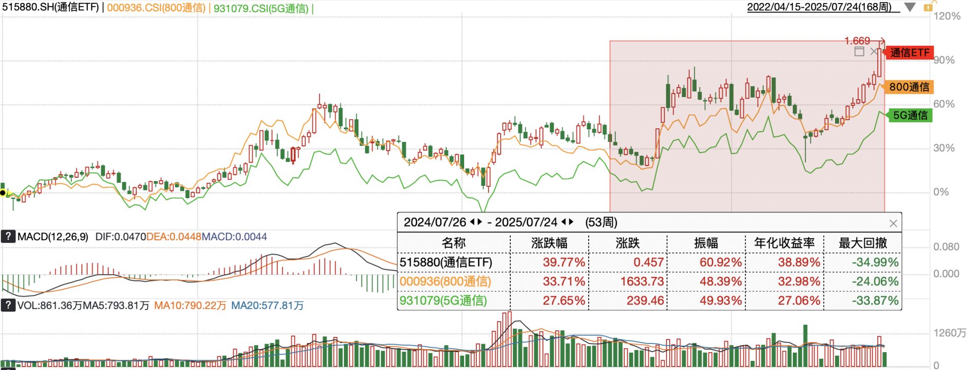Remove the shaded selection with its X icon
The width and height of the screenshot is (977, 370).
pos(874,51)
